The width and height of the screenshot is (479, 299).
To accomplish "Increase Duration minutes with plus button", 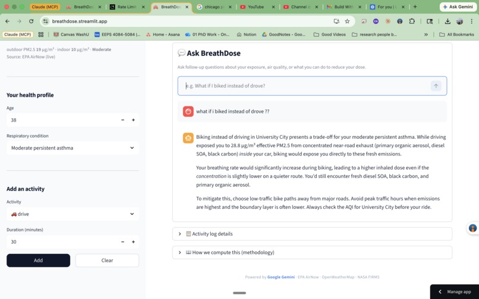I will tap(133, 241).
